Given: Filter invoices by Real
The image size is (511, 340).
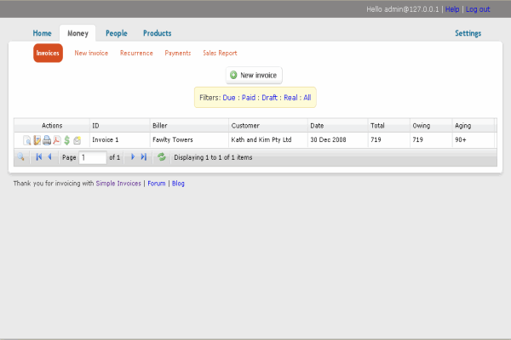Looking at the screenshot, I should click(x=290, y=98).
